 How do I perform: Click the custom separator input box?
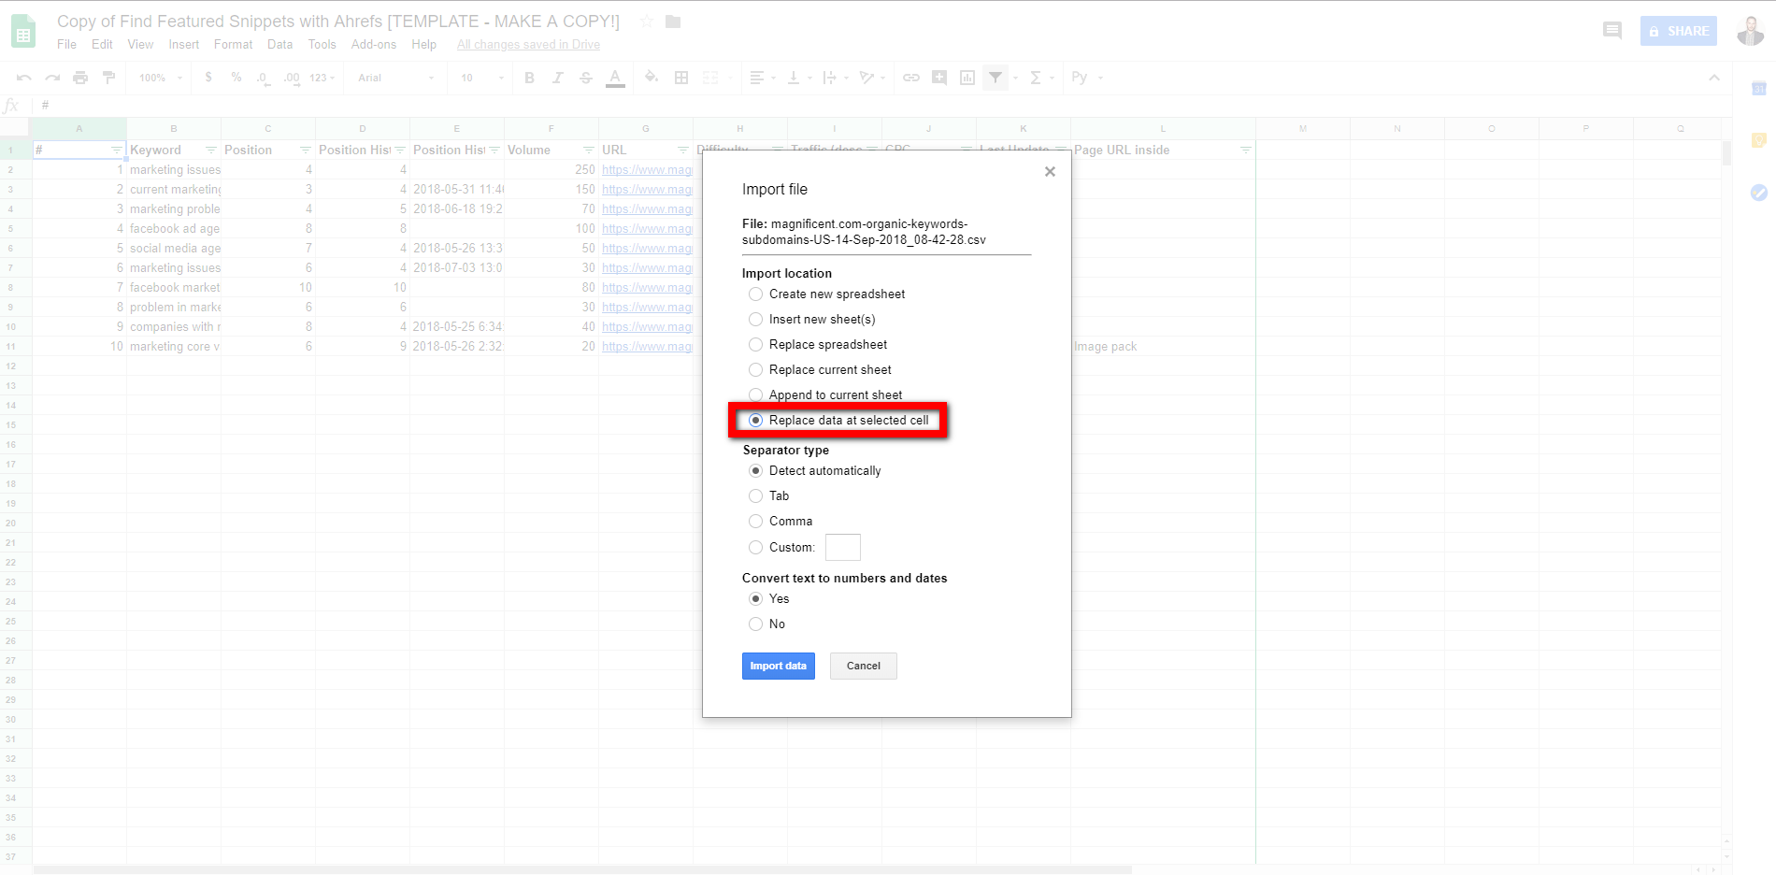[x=842, y=547]
